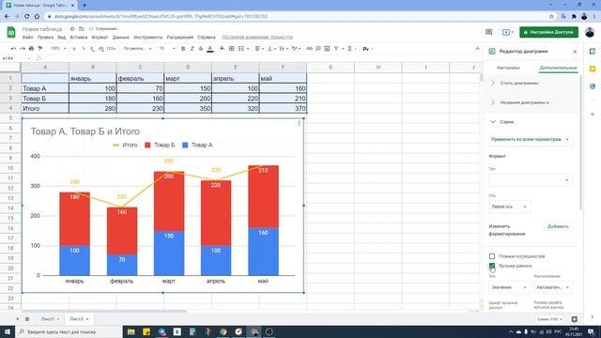
Task: Open the last edit history link
Action: click(x=257, y=38)
